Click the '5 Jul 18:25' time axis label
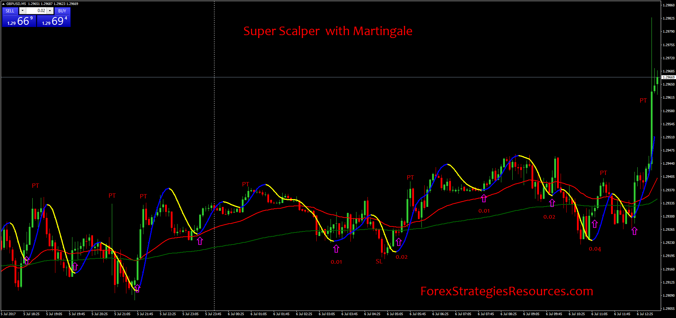The image size is (676, 318). coord(31,314)
